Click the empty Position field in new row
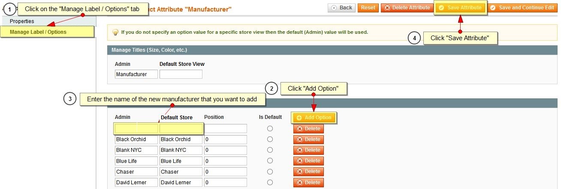 point(226,128)
